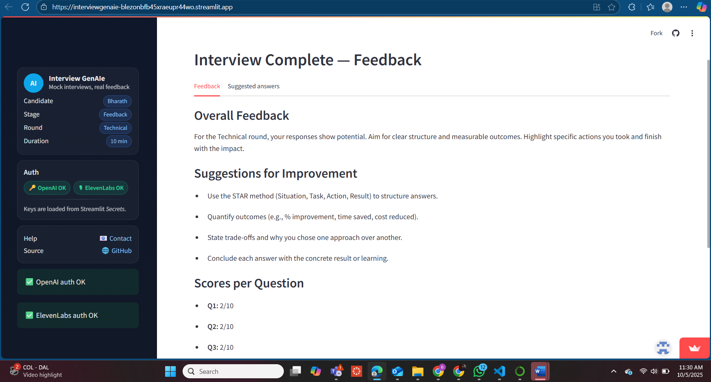Open the split screen icon in address bar
This screenshot has width=711, height=382.
[597, 7]
